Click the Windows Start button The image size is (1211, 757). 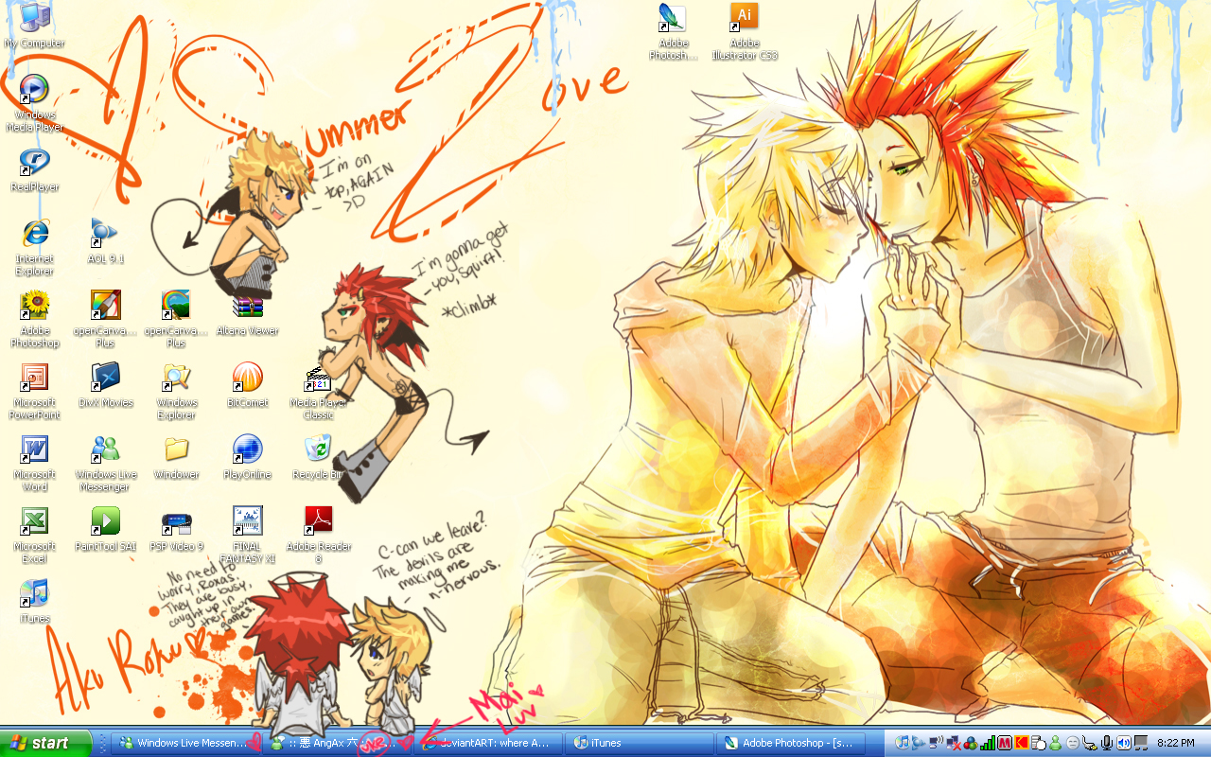click(x=45, y=743)
